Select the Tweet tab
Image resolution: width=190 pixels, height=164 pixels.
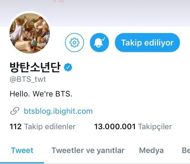[22, 150]
